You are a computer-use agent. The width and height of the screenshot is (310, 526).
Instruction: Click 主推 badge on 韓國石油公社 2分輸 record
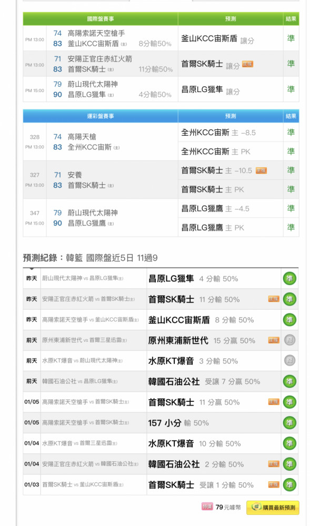(x=274, y=464)
